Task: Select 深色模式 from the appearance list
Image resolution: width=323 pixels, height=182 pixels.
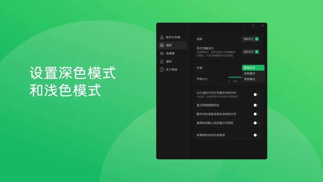Action: pyautogui.click(x=253, y=79)
